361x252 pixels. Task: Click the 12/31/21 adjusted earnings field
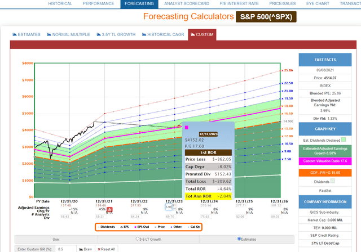click(101, 205)
